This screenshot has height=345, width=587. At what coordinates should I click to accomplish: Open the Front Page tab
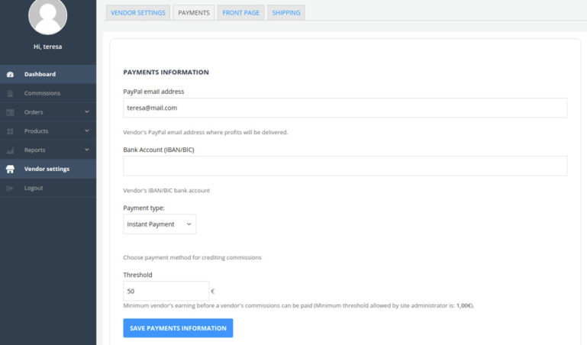pos(240,13)
